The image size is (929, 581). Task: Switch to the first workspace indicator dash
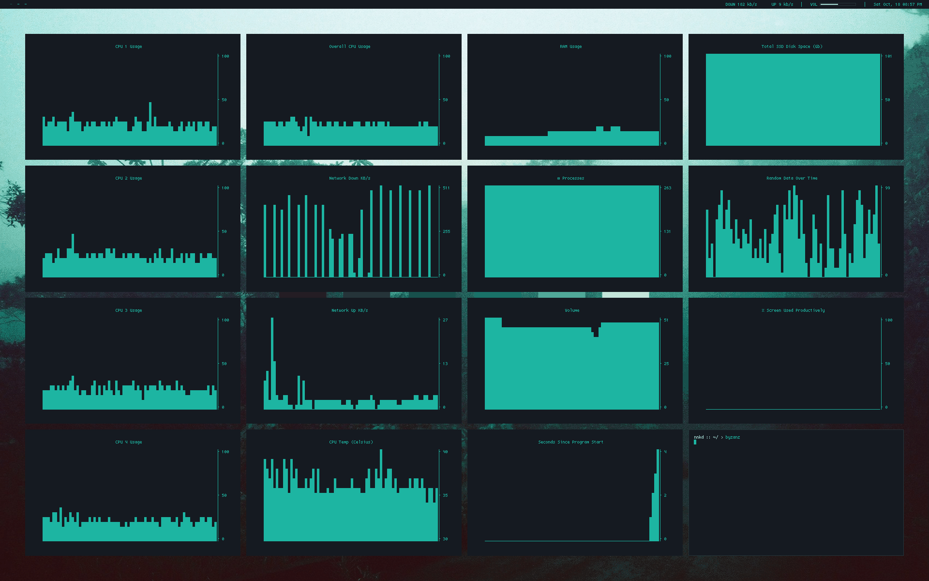pyautogui.click(x=11, y=4)
